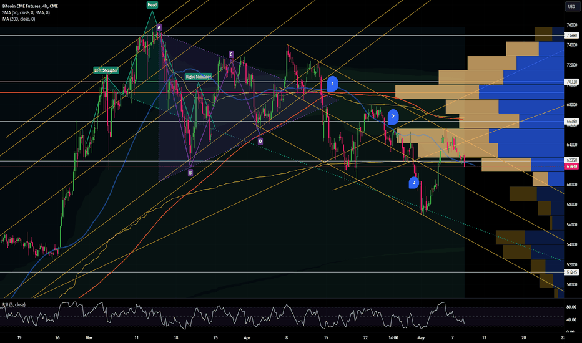Click the 62390 price level label
The height and width of the screenshot is (343, 582).
571,160
